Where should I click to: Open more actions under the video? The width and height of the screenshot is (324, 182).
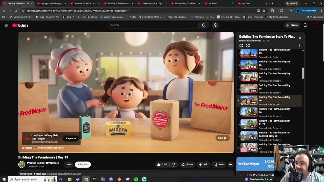point(230,165)
